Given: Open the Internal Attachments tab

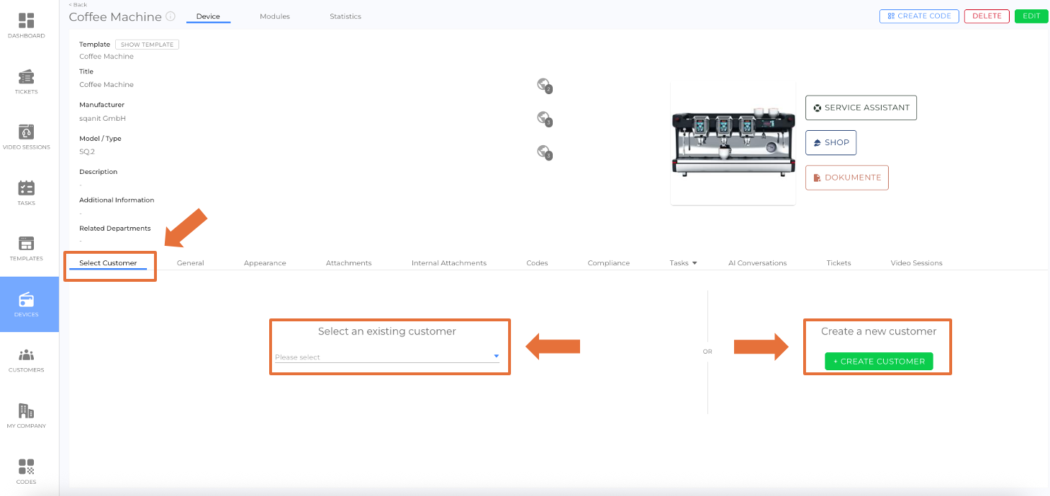Looking at the screenshot, I should point(449,263).
